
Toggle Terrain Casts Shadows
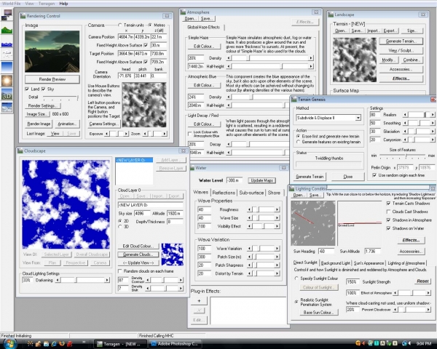click(388, 203)
